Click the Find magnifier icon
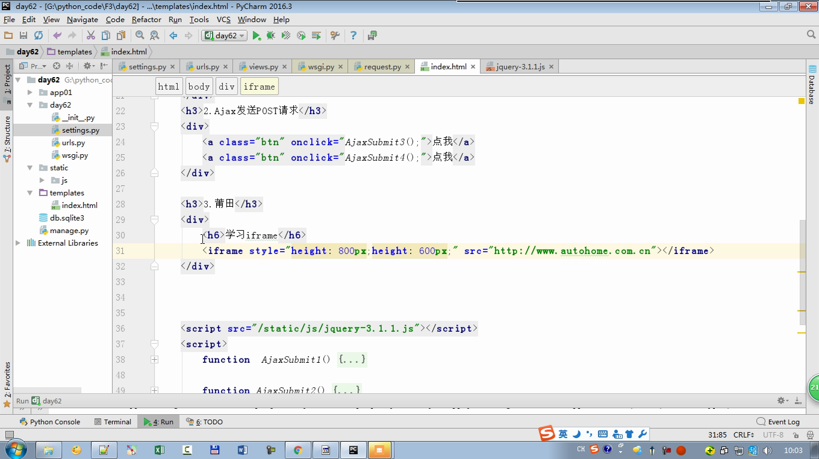 (139, 36)
